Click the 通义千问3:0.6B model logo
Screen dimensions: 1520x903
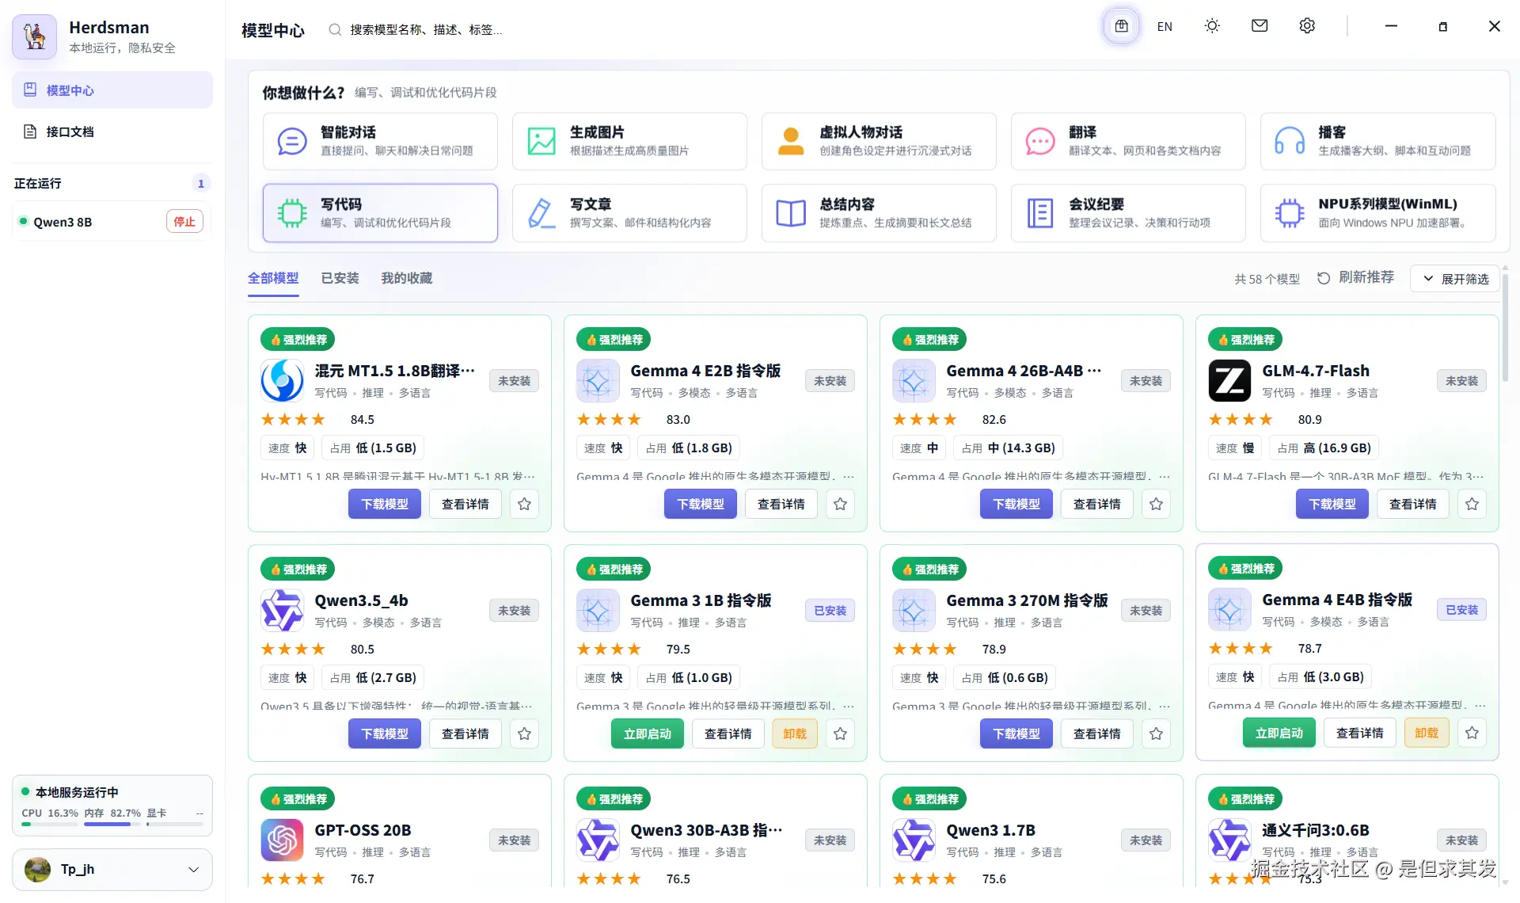click(1229, 840)
